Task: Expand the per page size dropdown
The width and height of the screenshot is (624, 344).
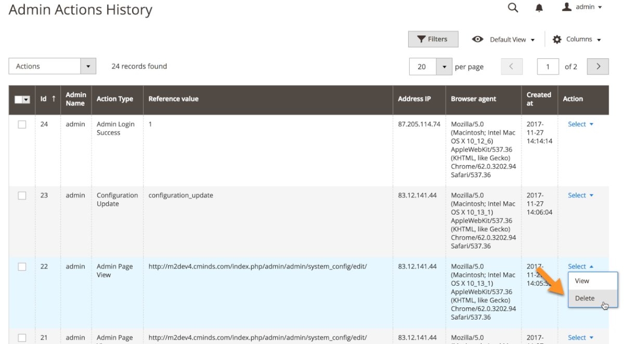Action: tap(444, 67)
